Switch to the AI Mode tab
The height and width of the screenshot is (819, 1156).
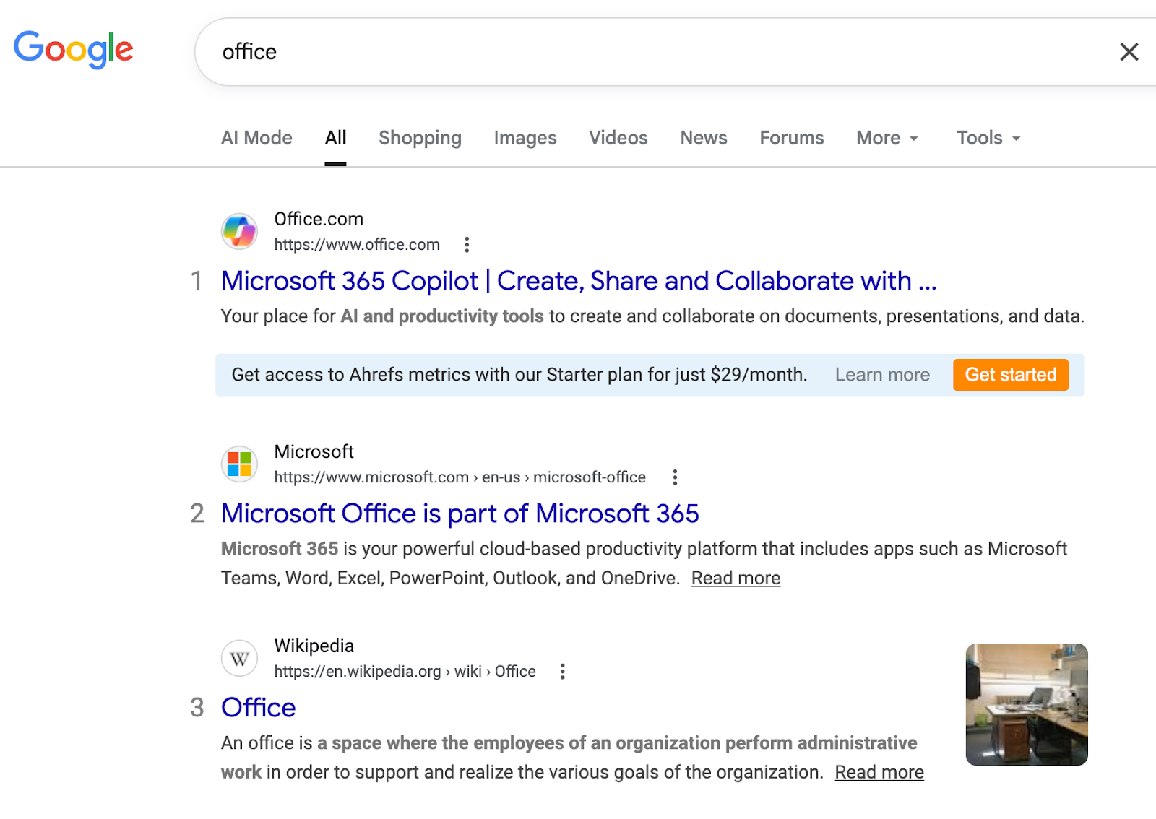pyautogui.click(x=256, y=138)
